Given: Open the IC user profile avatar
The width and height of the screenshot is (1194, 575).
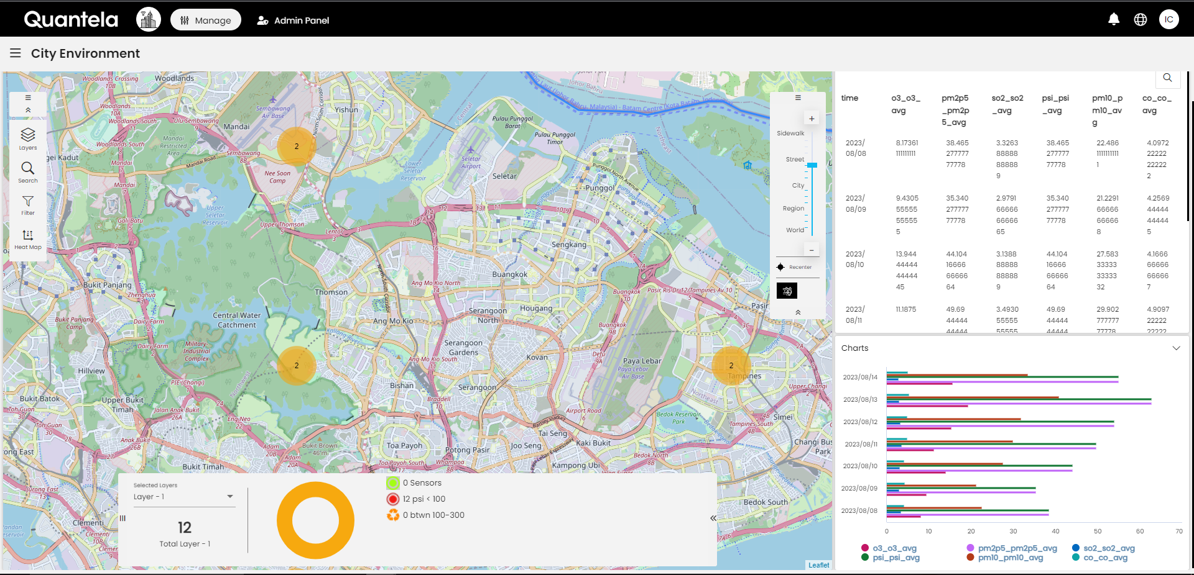Looking at the screenshot, I should coord(1169,19).
